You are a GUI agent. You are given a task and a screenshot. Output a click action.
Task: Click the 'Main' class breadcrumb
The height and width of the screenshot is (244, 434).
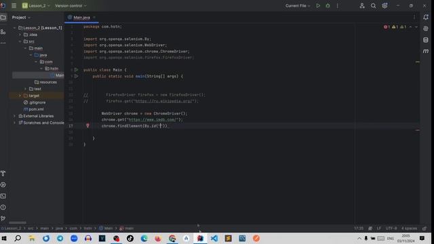pyautogui.click(x=106, y=228)
